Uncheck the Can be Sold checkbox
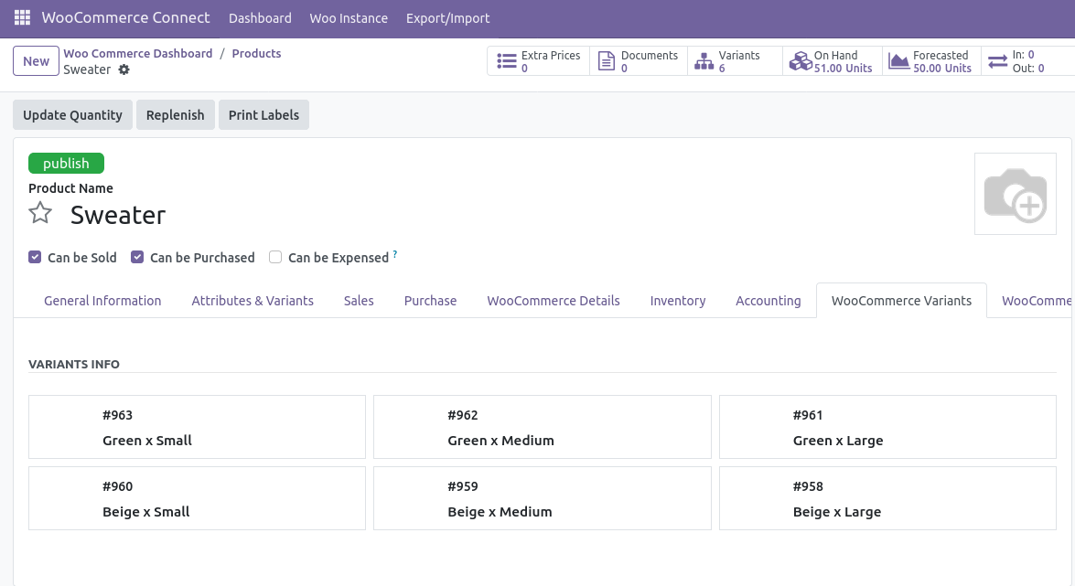Image resolution: width=1075 pixels, height=586 pixels. [35, 258]
